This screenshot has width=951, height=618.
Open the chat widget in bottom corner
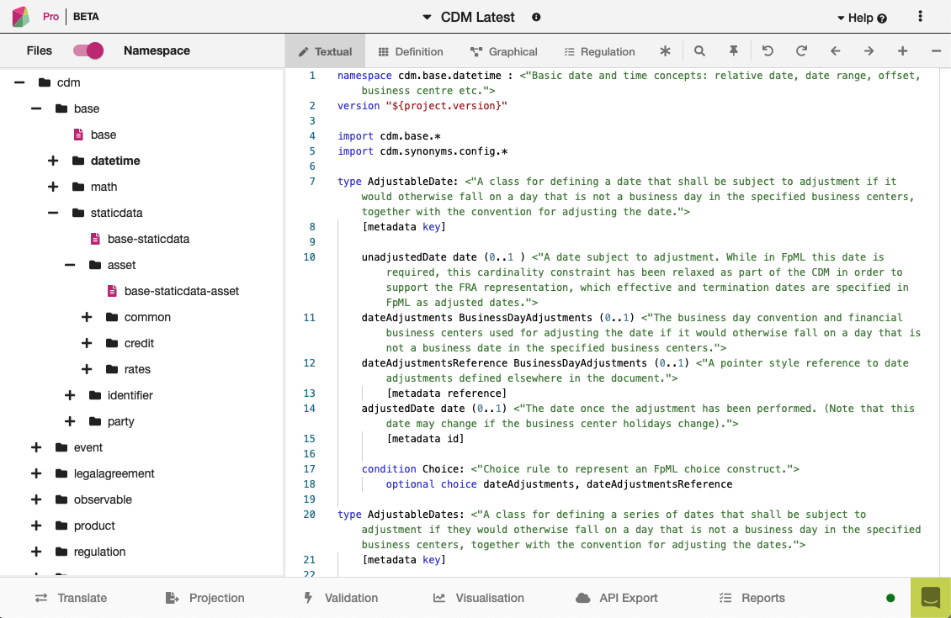(930, 598)
